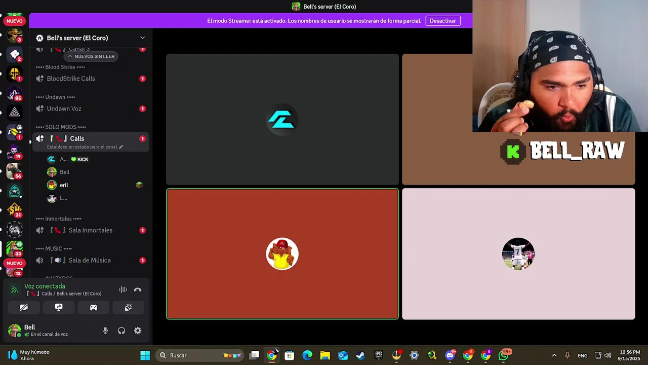
Task: Open File Explorer from taskbar
Action: (325, 355)
